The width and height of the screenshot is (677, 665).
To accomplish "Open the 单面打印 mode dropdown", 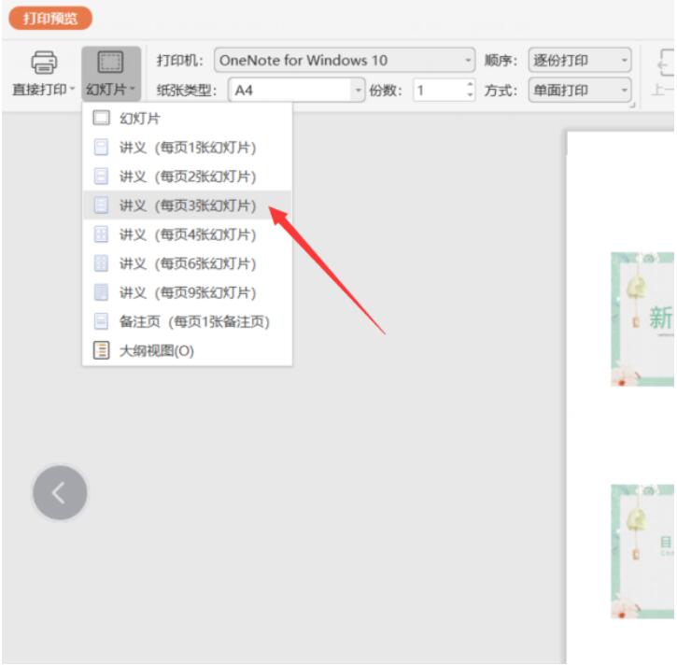I will (x=580, y=91).
